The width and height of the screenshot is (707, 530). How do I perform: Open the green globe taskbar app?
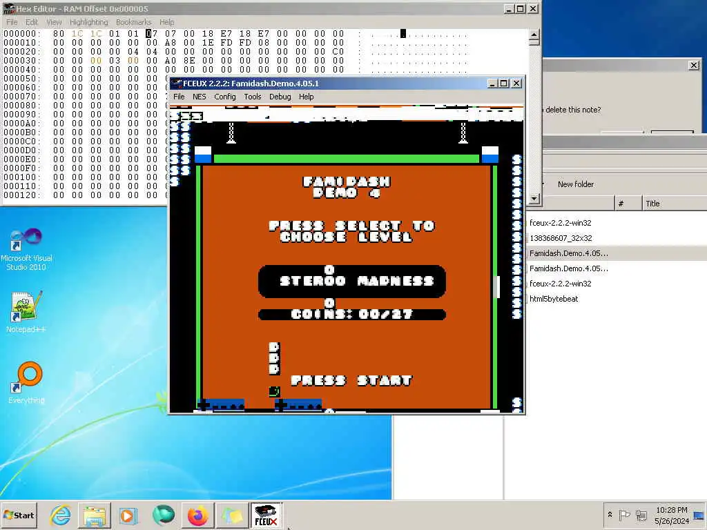[163, 515]
